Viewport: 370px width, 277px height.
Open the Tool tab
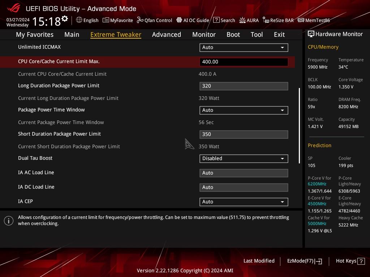coord(257,35)
